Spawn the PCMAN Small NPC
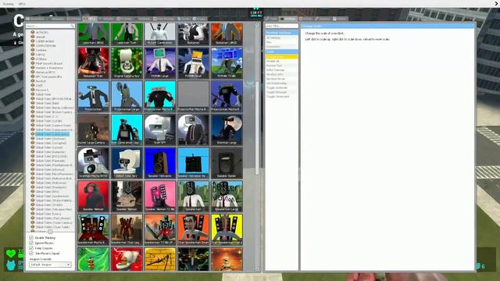The width and height of the screenshot is (500, 281). coord(193,62)
